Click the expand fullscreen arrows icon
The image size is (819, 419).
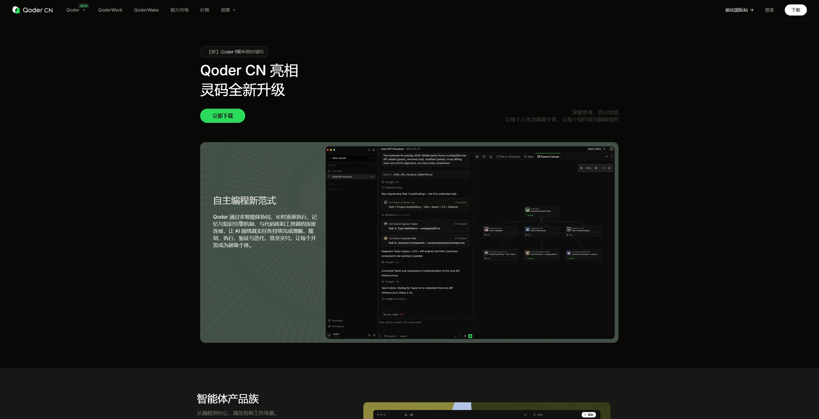tap(612, 157)
